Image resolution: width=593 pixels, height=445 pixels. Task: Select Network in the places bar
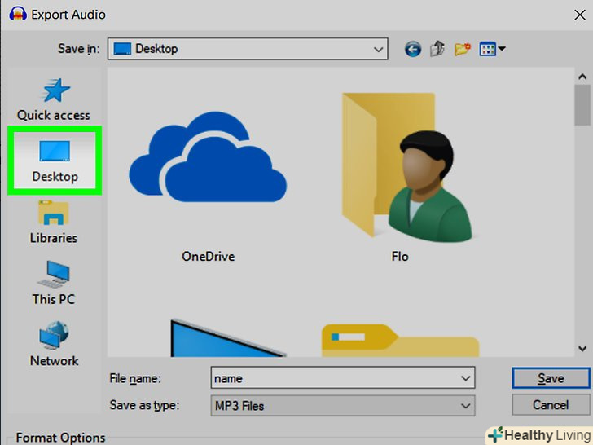click(54, 344)
